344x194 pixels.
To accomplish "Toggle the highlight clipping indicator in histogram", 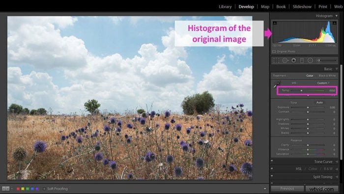I will (335, 23).
